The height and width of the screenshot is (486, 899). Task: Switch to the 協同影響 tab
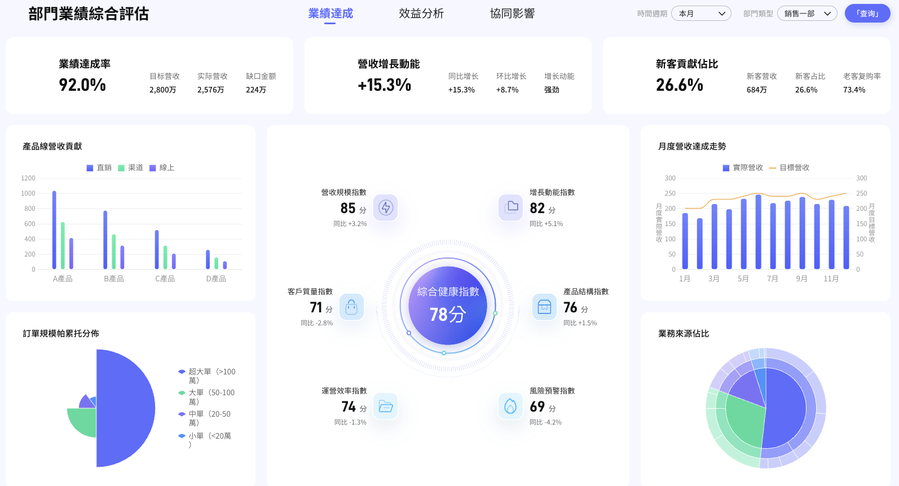pyautogui.click(x=512, y=14)
